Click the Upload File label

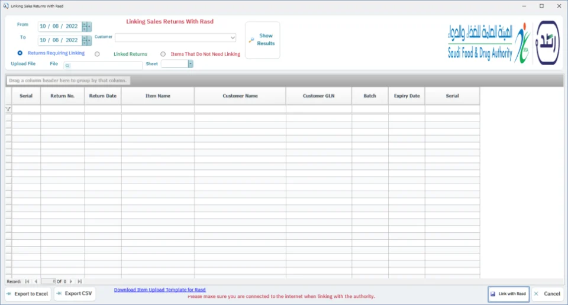pos(23,64)
